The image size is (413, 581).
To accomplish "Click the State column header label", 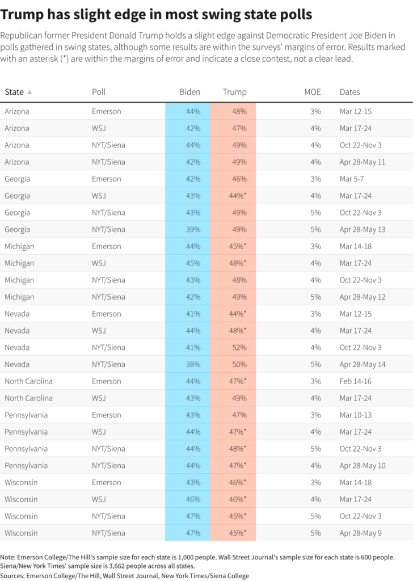I will [x=14, y=92].
